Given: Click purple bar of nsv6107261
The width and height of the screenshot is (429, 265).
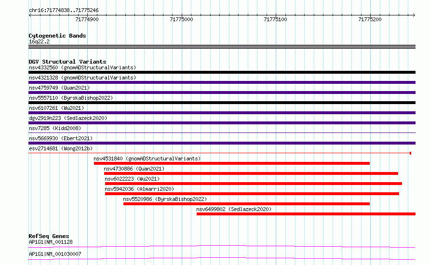Looking at the screenshot, I should click(222, 113).
